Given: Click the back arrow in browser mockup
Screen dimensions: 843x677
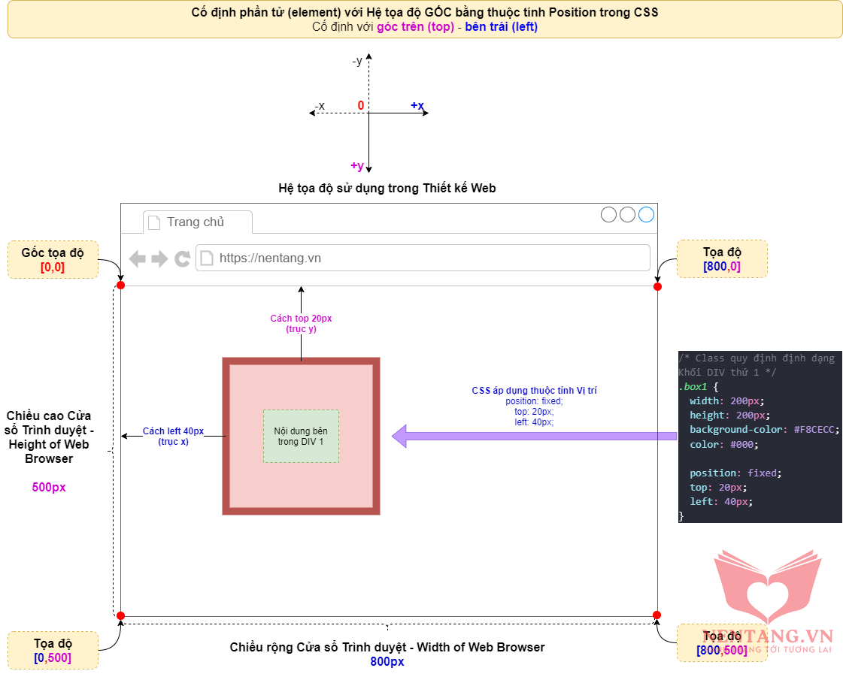Looking at the screenshot, I should coord(137,259).
